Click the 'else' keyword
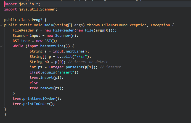This screenshot has height=123, width=191. coord(34,83)
